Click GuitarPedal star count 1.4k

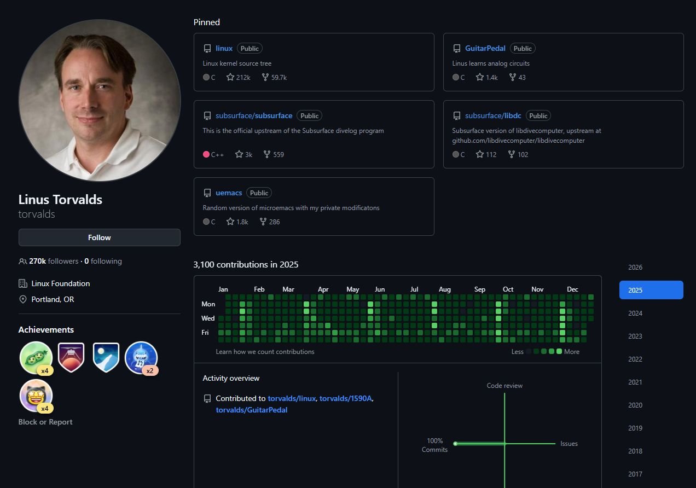click(487, 77)
